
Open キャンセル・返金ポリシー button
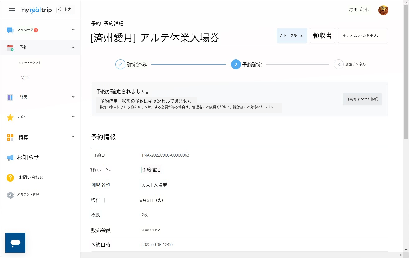[363, 35]
